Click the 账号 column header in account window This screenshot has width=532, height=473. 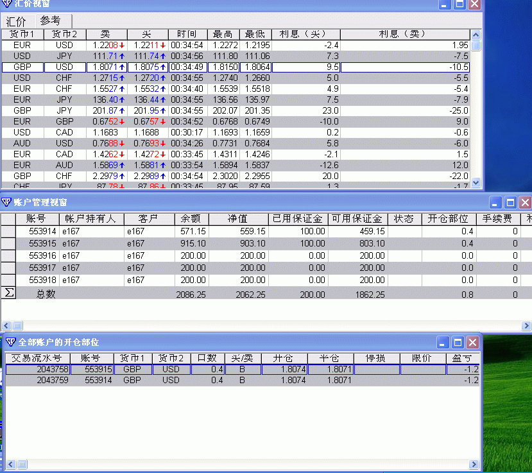[x=37, y=219]
